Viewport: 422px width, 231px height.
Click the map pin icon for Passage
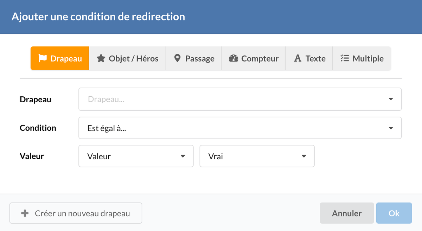(x=178, y=58)
